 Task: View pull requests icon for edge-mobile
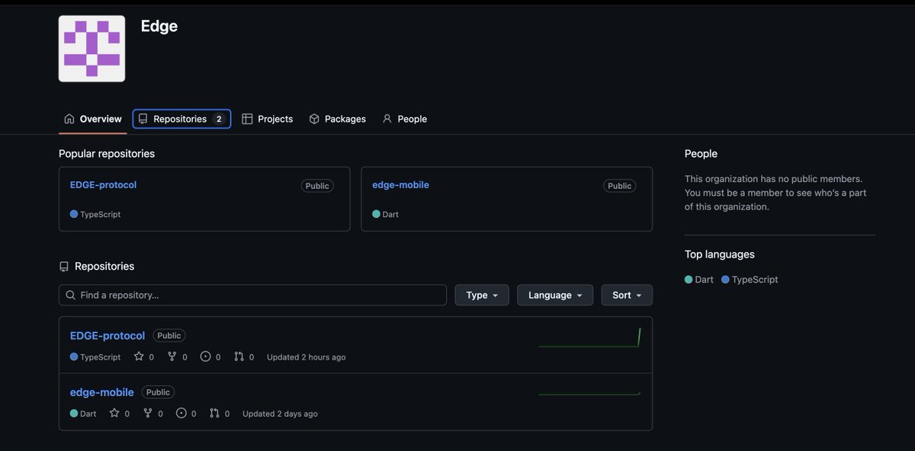point(214,413)
